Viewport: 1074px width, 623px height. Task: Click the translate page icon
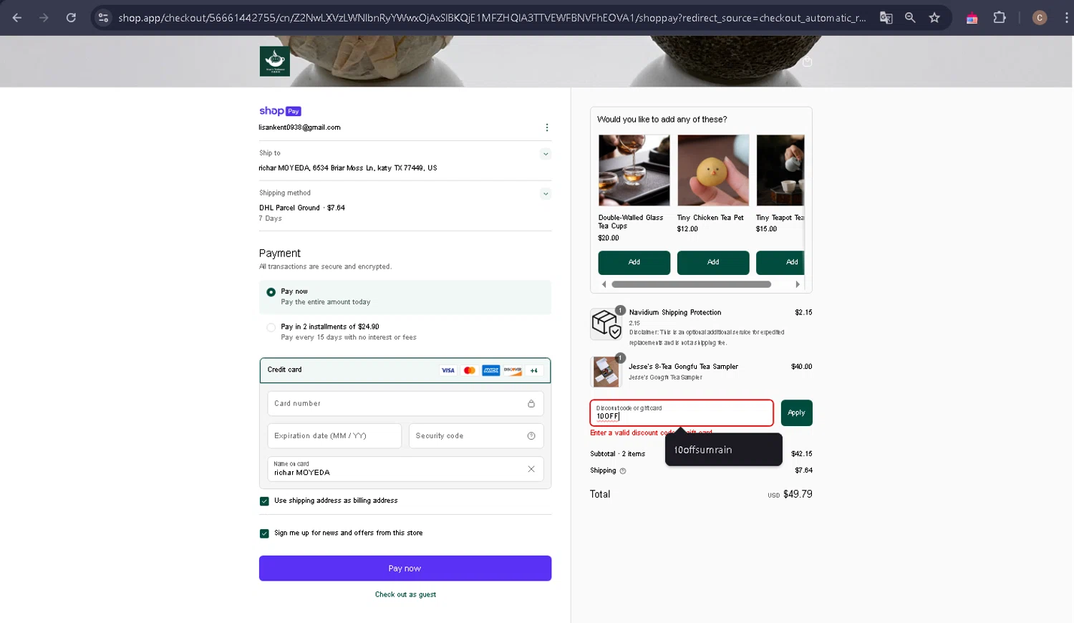(886, 18)
